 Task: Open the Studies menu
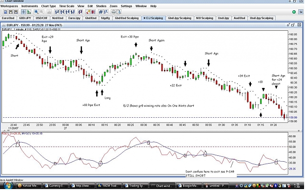coord(101,6)
